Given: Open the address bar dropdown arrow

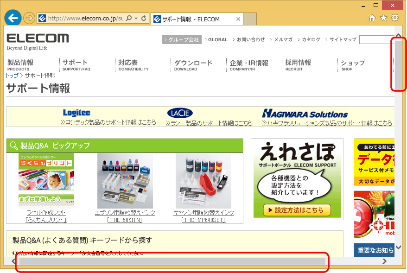Looking at the screenshot, I should pyautogui.click(x=136, y=19).
